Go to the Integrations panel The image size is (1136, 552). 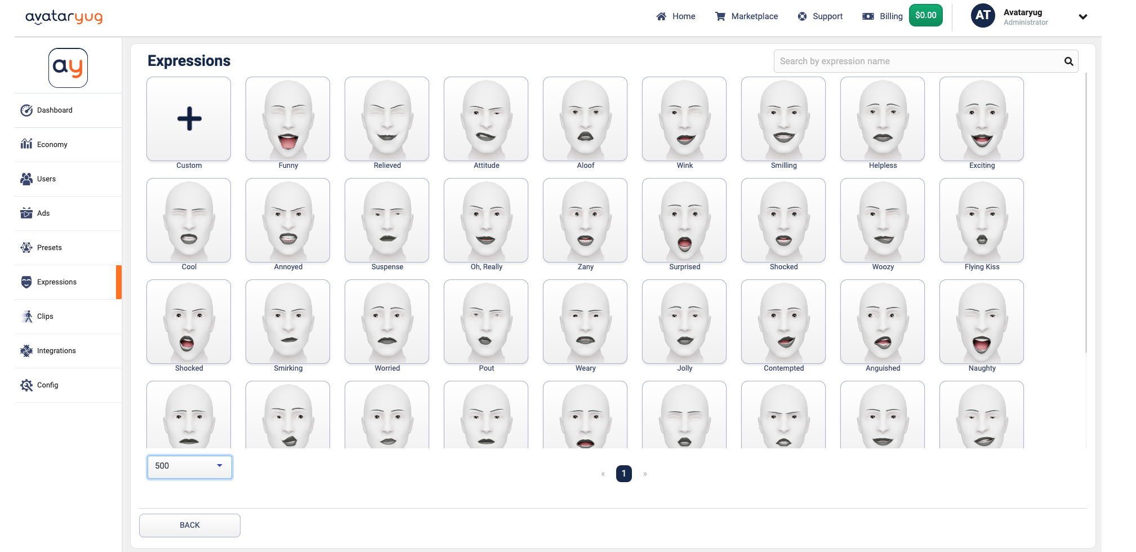tap(56, 350)
